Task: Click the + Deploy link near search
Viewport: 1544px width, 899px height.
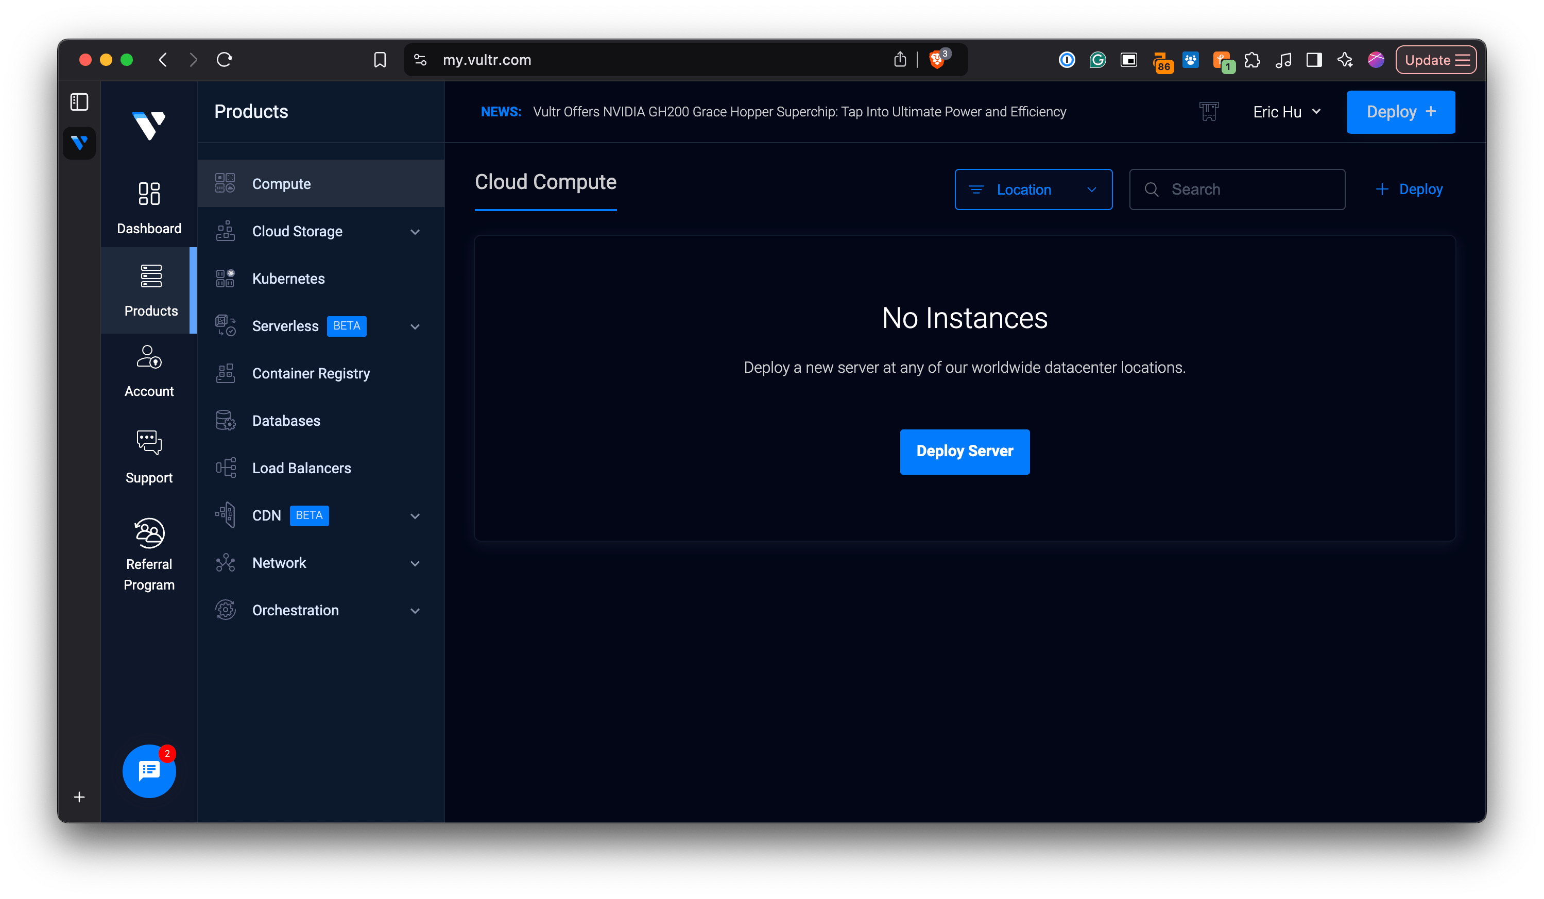Action: tap(1409, 189)
